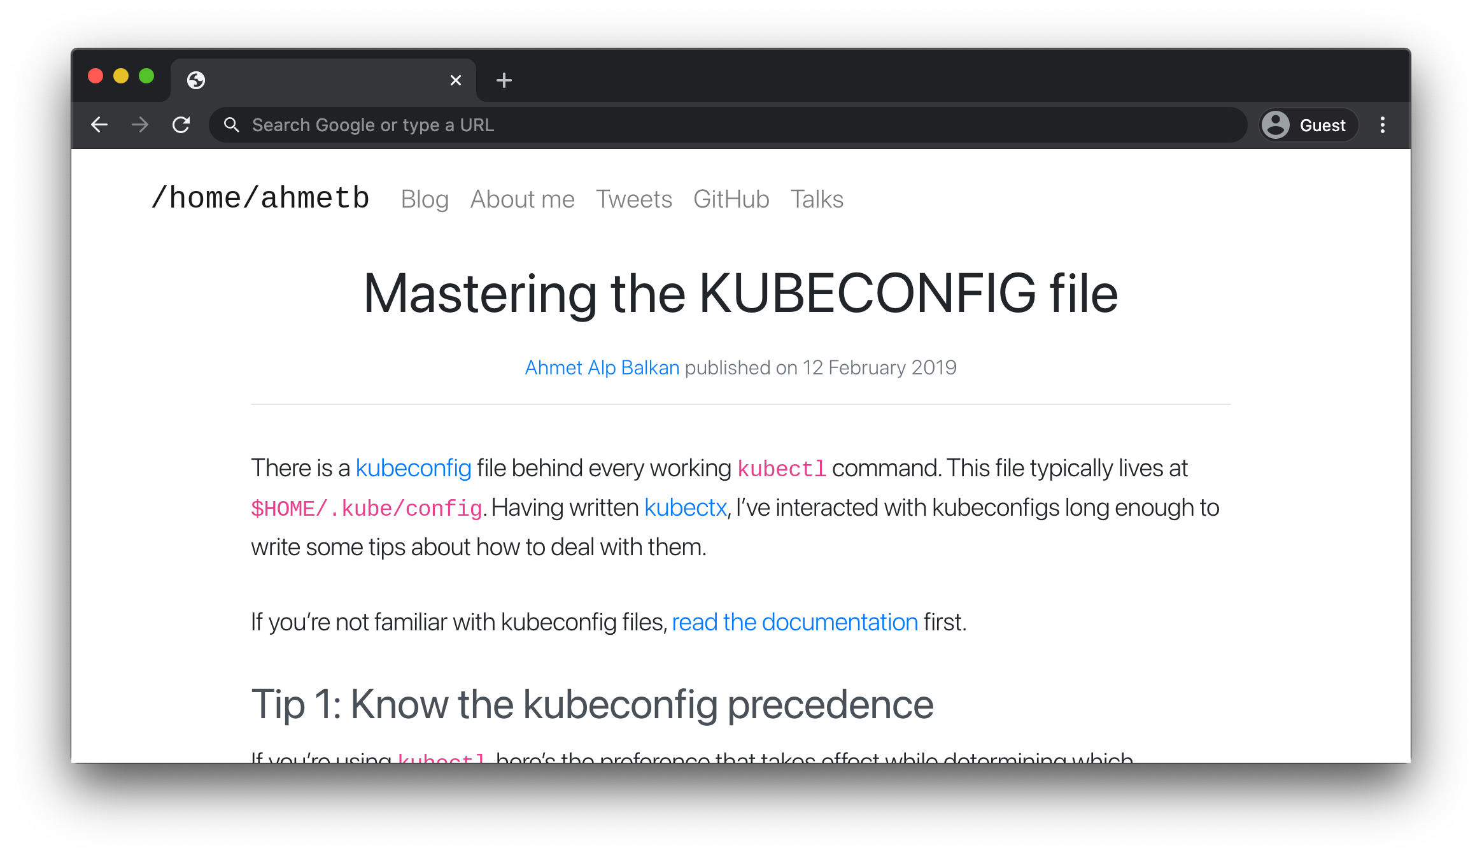1482x857 pixels.
Task: Click the search magnifier icon in address bar
Action: point(232,125)
